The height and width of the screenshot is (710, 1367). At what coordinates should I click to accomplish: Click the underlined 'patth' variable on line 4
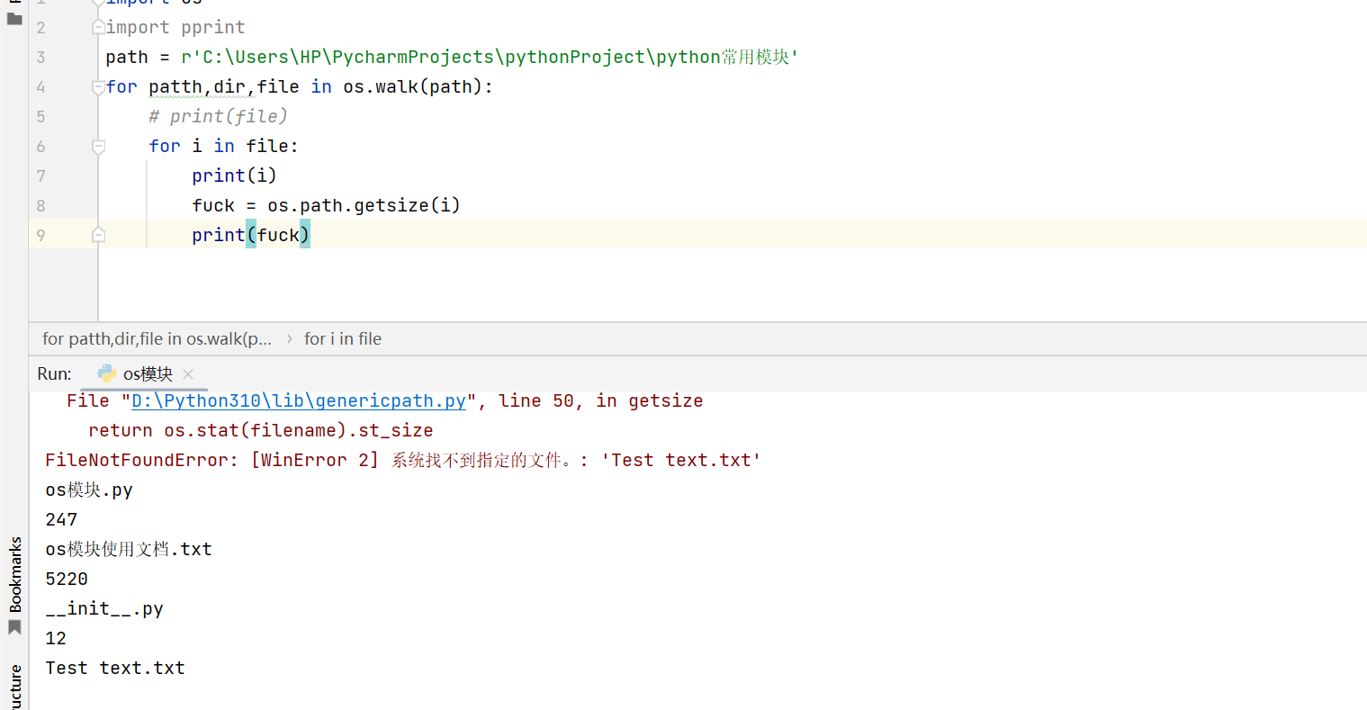175,86
